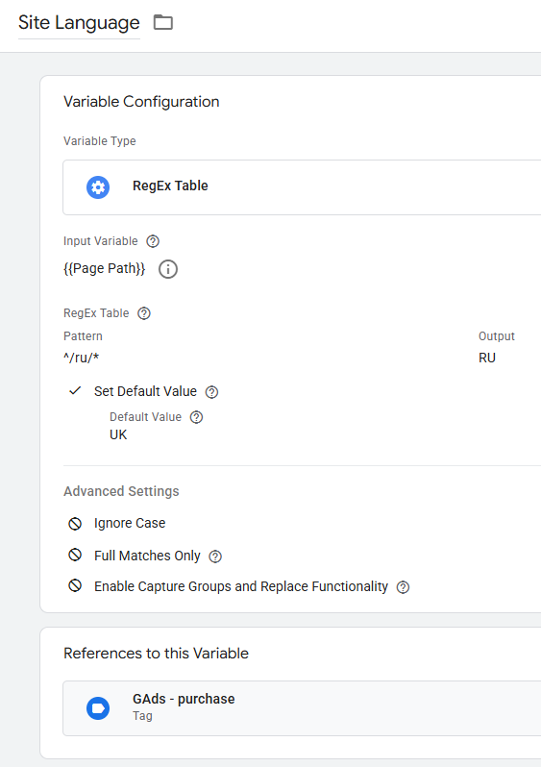The width and height of the screenshot is (541, 767).
Task: Toggle the Ignore Case option
Action: pos(75,524)
